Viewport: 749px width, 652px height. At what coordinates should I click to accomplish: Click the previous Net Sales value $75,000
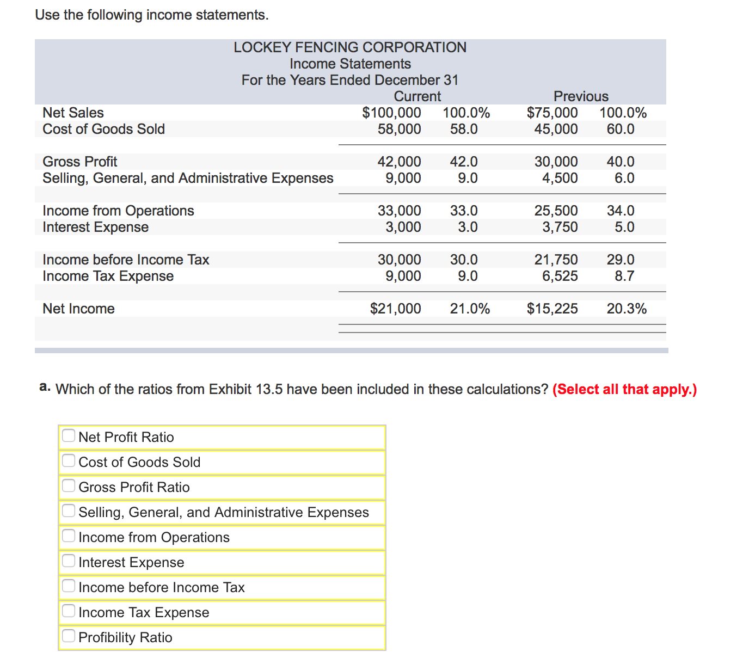[x=552, y=113]
